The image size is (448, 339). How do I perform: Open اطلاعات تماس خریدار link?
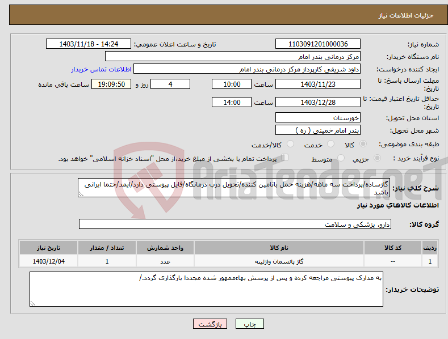[101, 69]
